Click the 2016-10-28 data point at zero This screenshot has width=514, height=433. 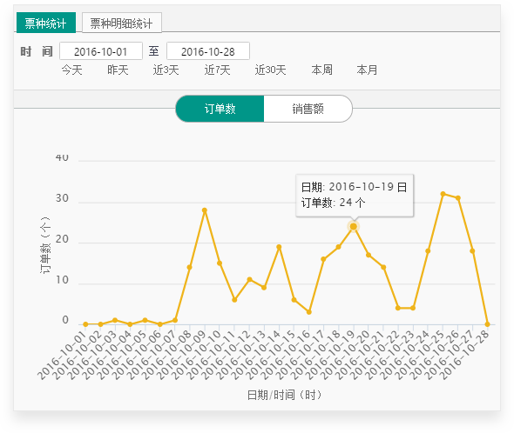click(487, 324)
